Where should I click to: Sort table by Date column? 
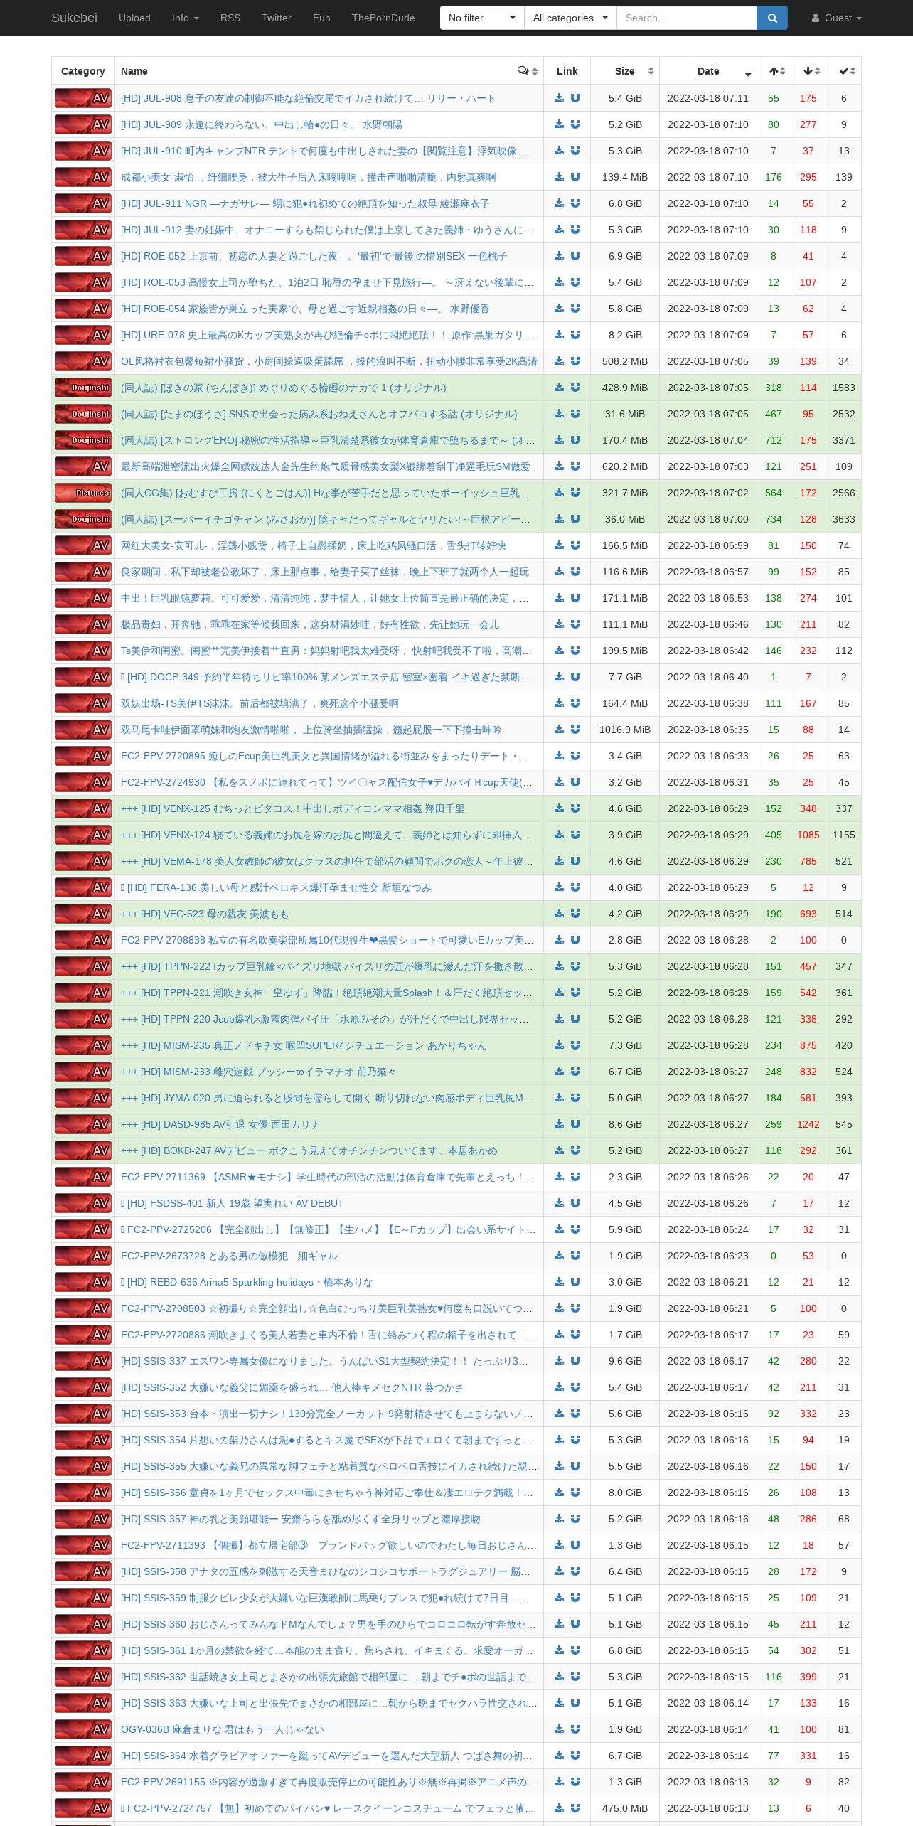pyautogui.click(x=708, y=71)
